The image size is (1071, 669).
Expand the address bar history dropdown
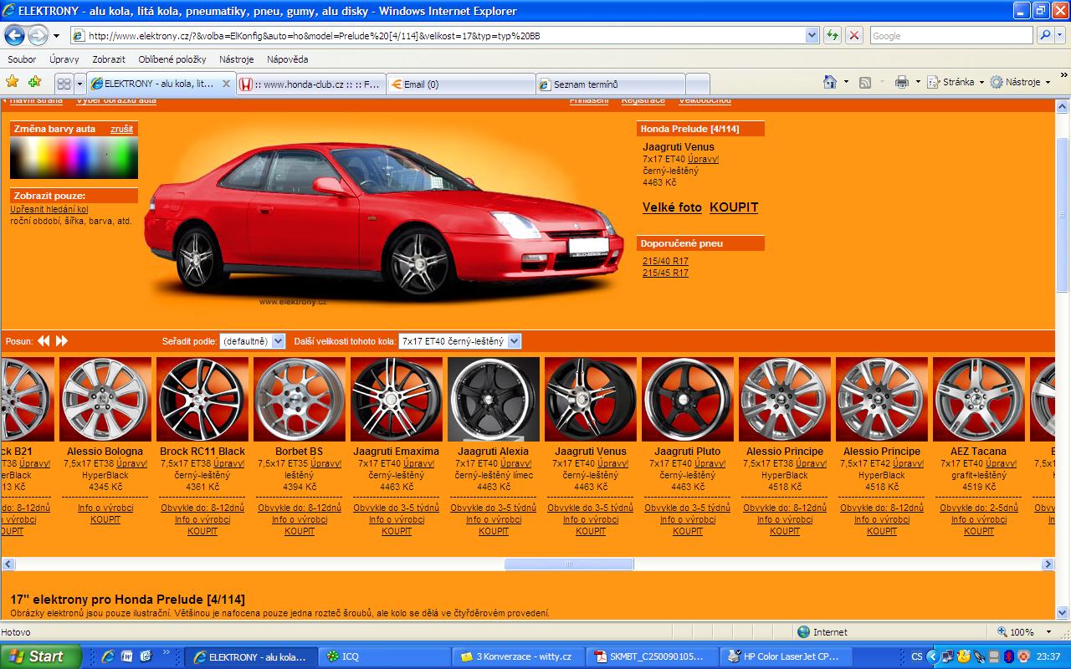(811, 35)
